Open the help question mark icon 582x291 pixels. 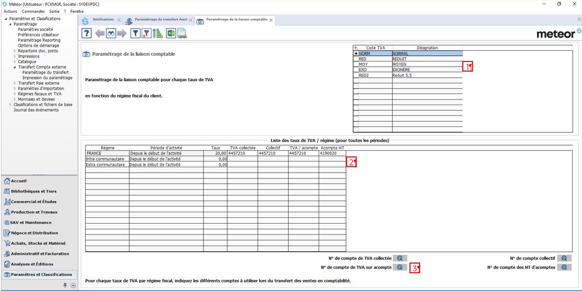coord(86,34)
